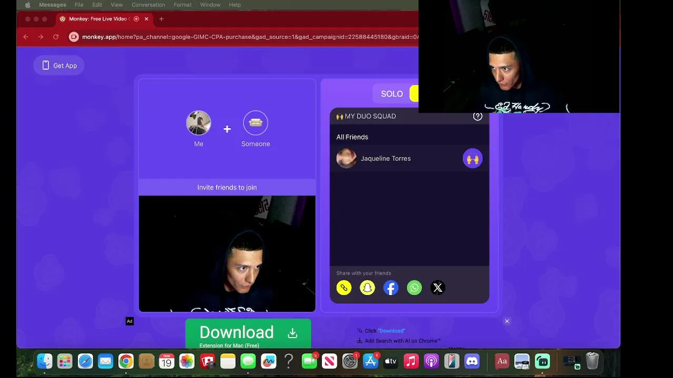
Task: Open FaceTime from the dock
Action: (x=309, y=361)
